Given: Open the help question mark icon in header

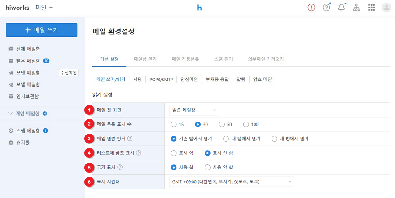Looking at the screenshot, I should (x=326, y=8).
